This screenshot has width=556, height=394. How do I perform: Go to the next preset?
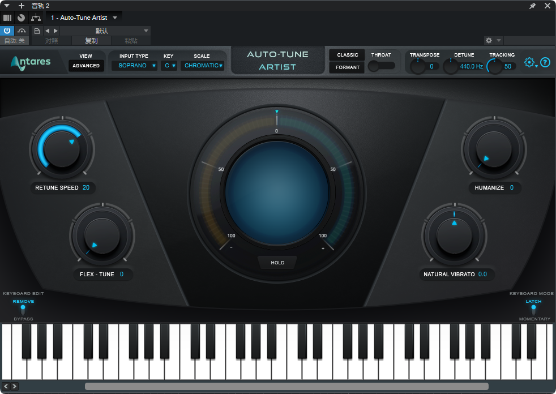point(55,31)
